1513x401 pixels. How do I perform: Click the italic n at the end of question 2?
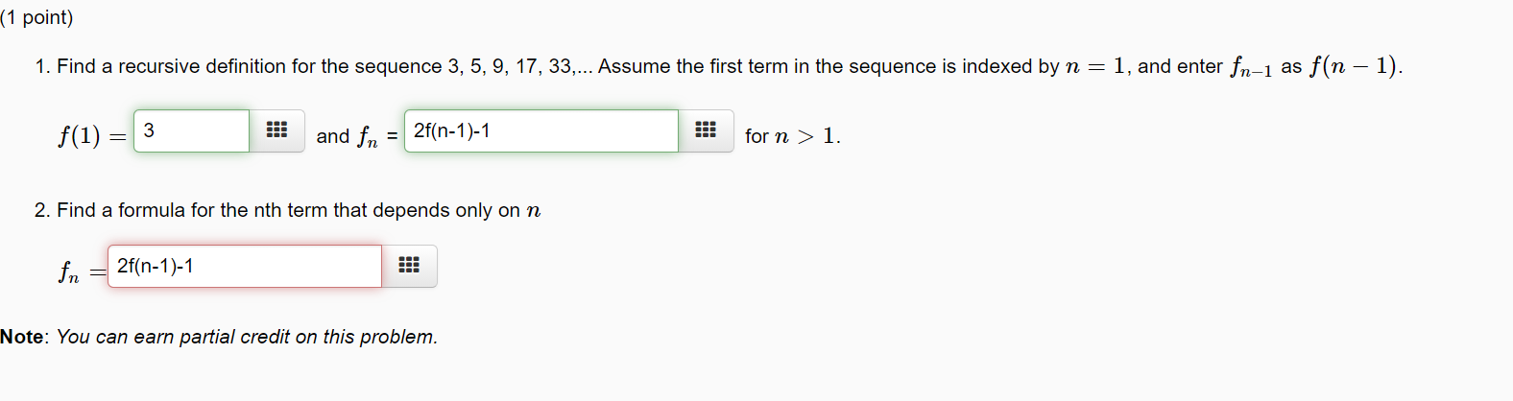[534, 211]
